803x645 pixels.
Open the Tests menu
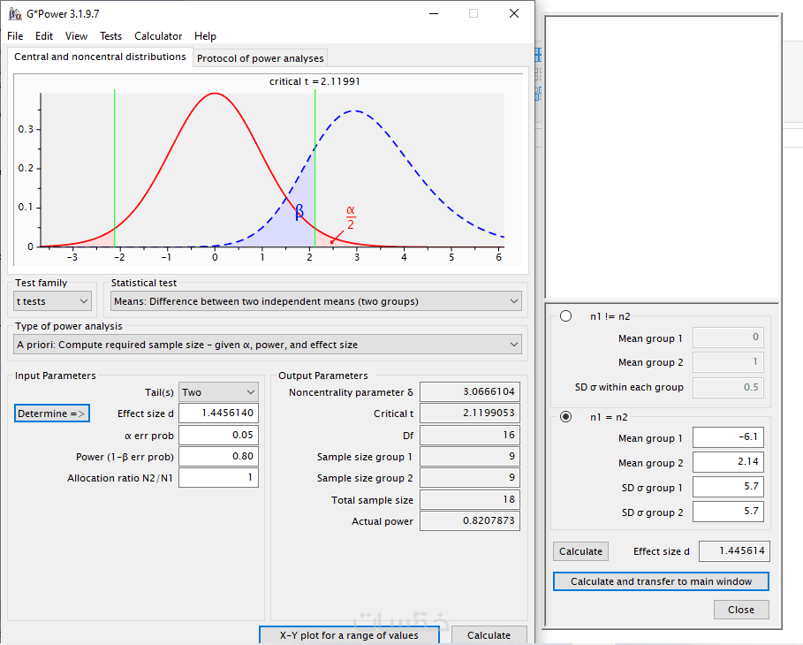coord(110,36)
